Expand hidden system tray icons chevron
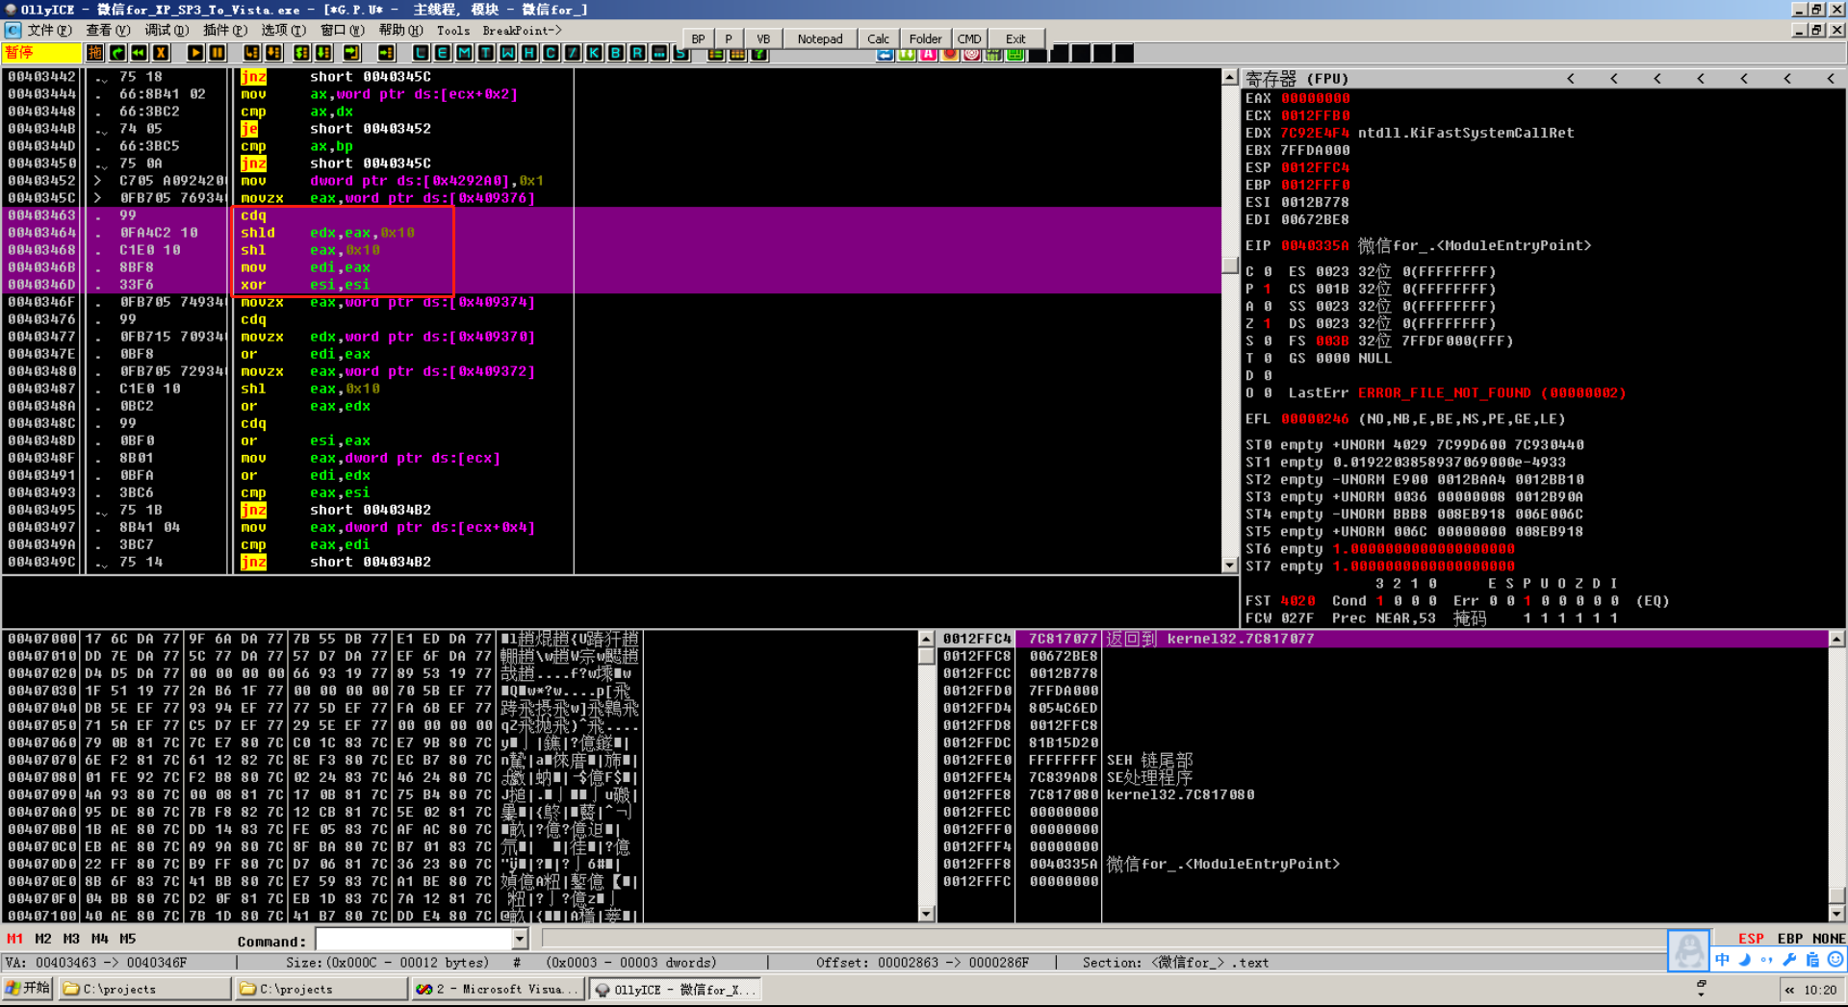This screenshot has height=1007, width=1848. pos(1789,990)
